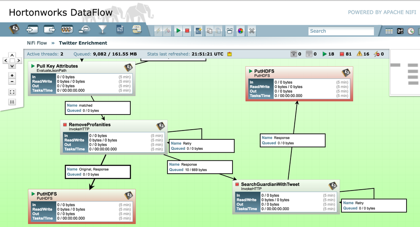
Task: Click the Pull Key Attributes chip icon
Action: pos(128,68)
